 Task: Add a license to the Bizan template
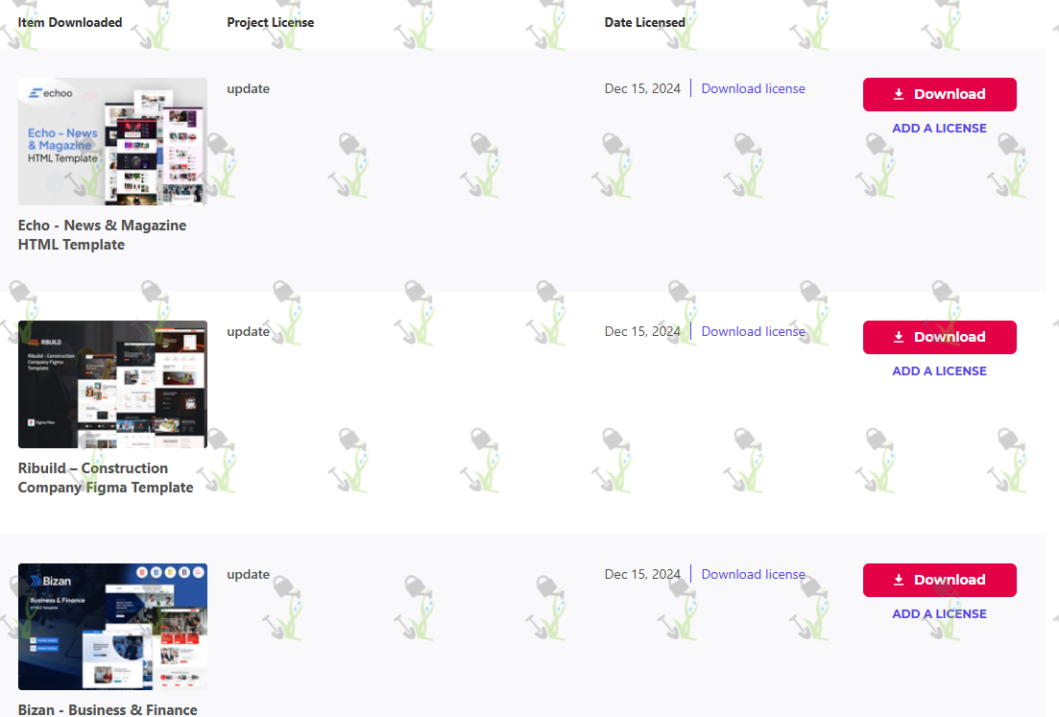pos(939,613)
